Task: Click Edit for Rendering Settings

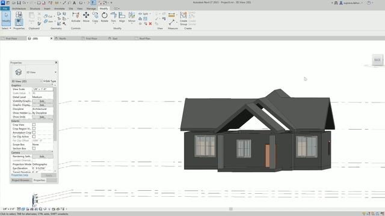Action: click(43, 156)
